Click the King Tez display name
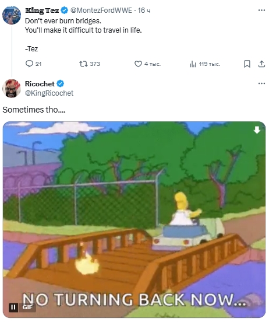The width and height of the screenshot is (269, 322). 42,10
